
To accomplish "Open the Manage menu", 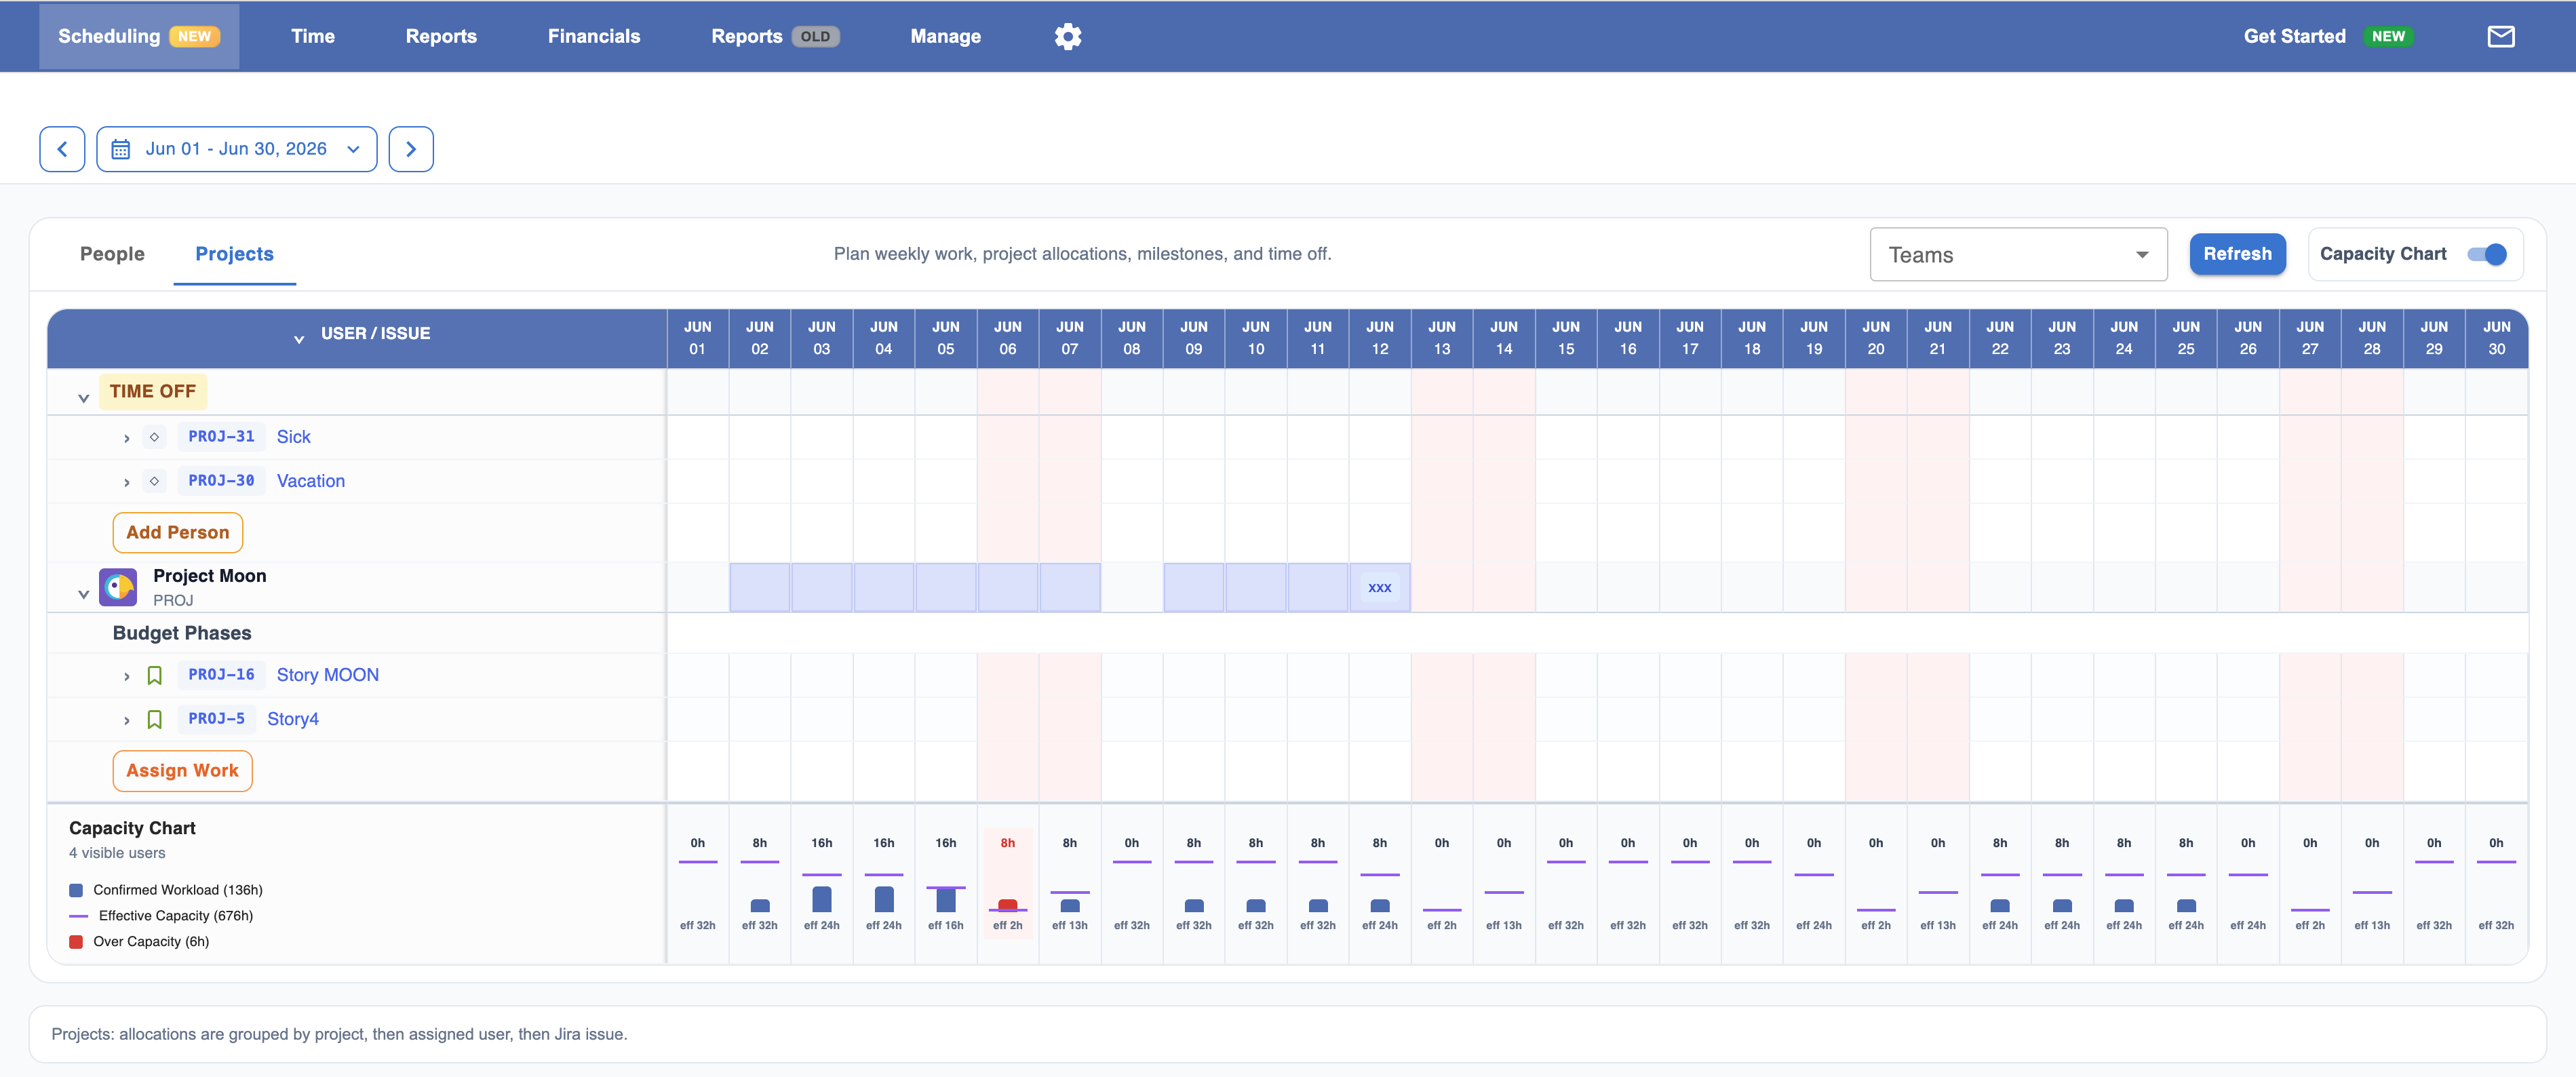I will [x=945, y=36].
